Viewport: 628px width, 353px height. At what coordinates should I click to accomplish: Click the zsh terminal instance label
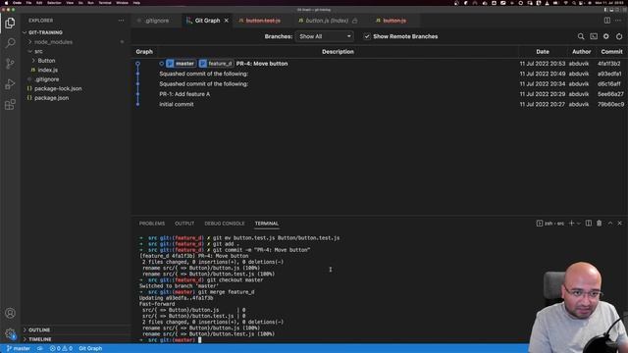[x=550, y=224]
